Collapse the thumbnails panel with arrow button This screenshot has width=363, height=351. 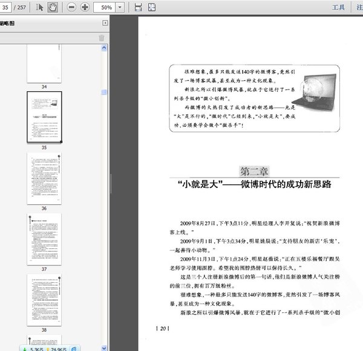point(105,23)
